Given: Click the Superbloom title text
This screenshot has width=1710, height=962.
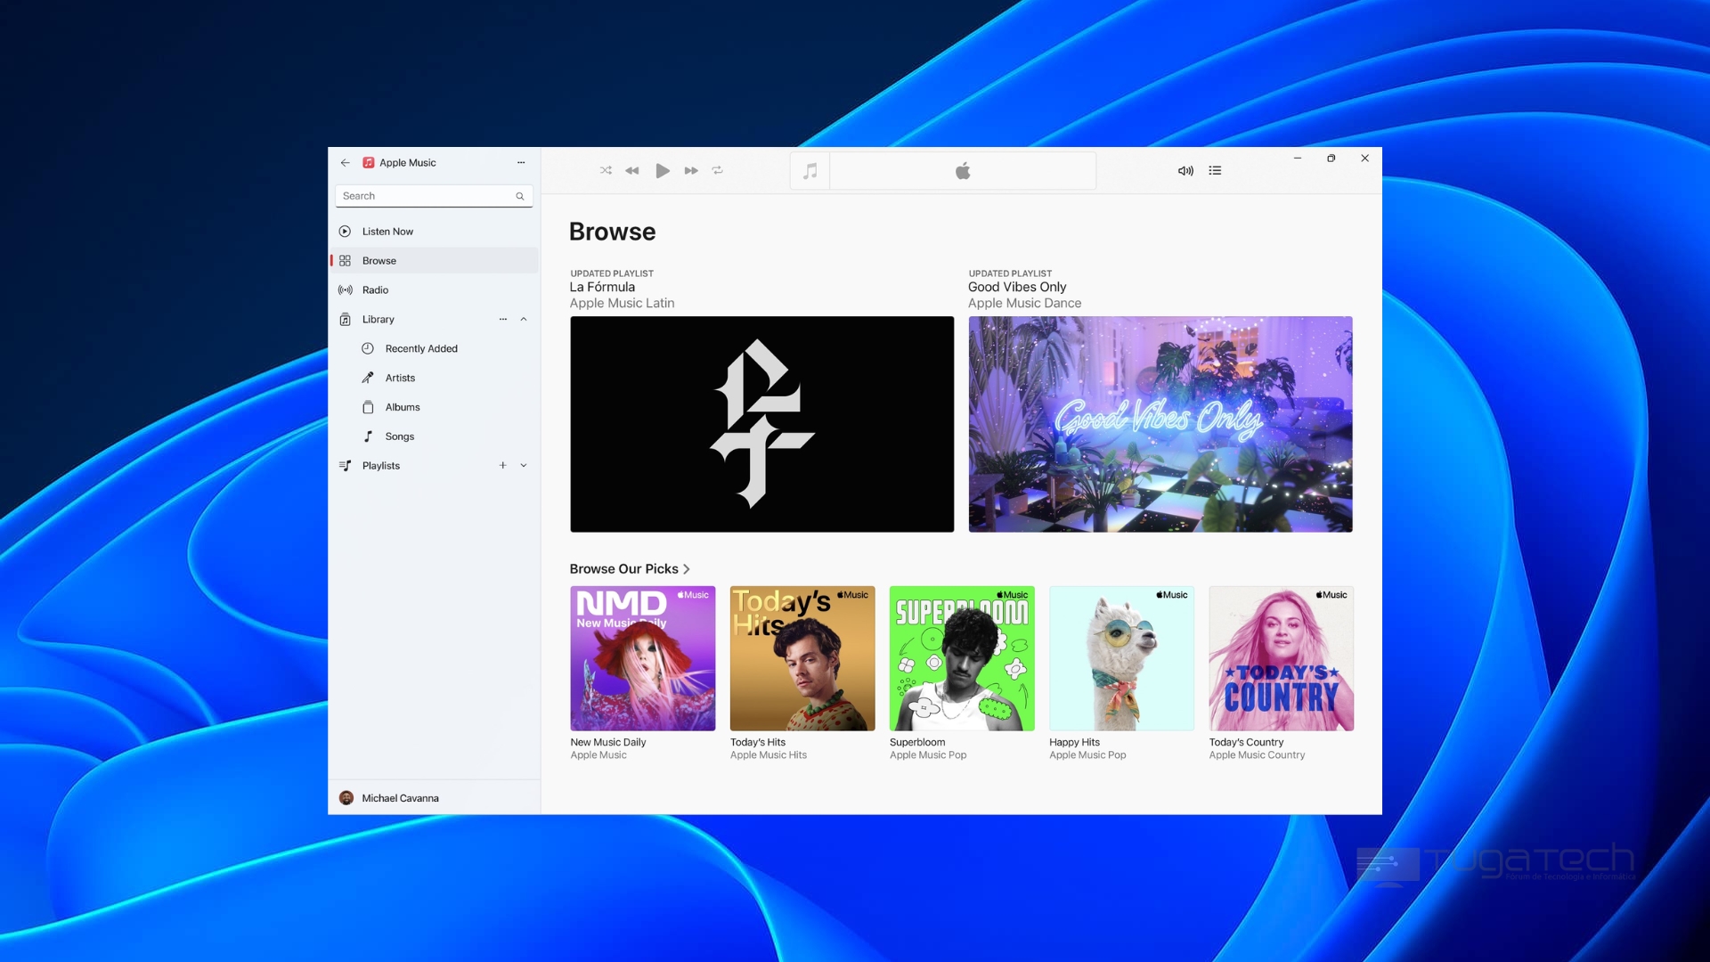Looking at the screenshot, I should point(917,742).
